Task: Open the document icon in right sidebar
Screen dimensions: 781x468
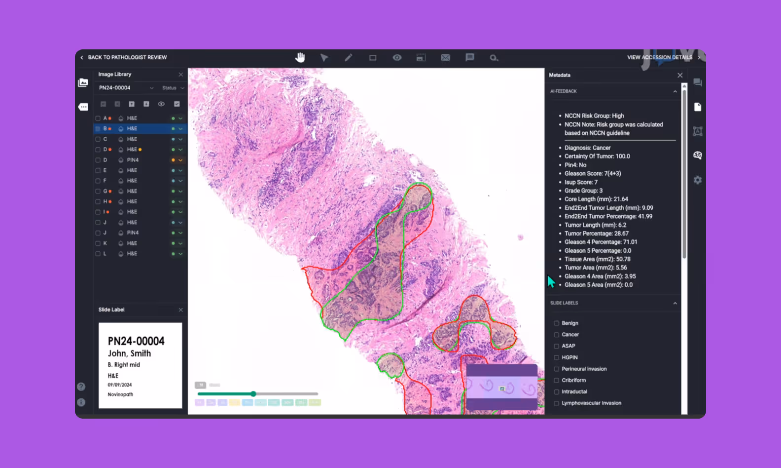Action: click(698, 107)
